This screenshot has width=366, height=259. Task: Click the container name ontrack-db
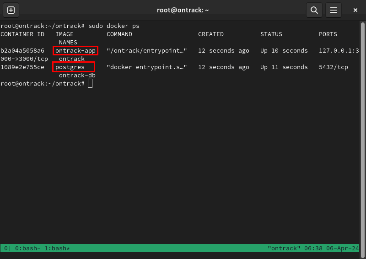(x=77, y=75)
